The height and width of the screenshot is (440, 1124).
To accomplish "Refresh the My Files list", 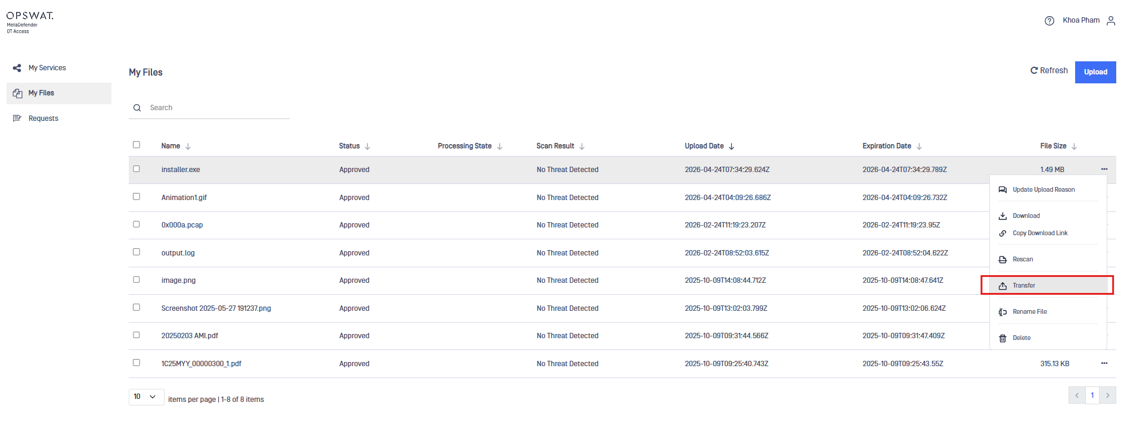I will pyautogui.click(x=1049, y=71).
